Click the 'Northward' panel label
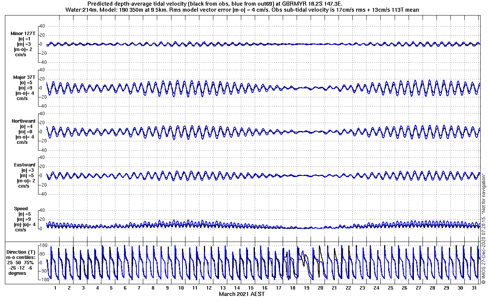This screenshot has width=490, height=302. click(x=23, y=121)
